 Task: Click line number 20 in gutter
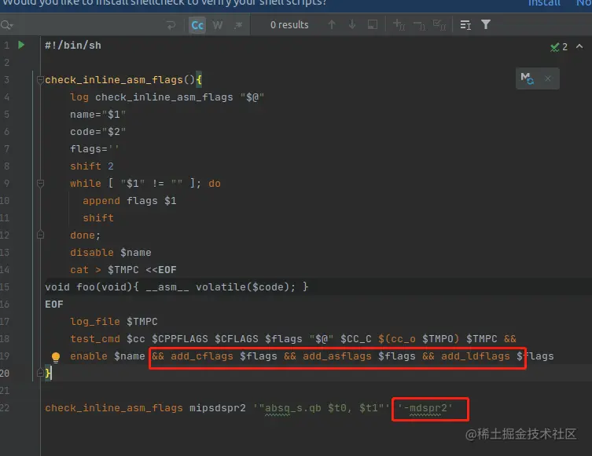(x=5, y=374)
